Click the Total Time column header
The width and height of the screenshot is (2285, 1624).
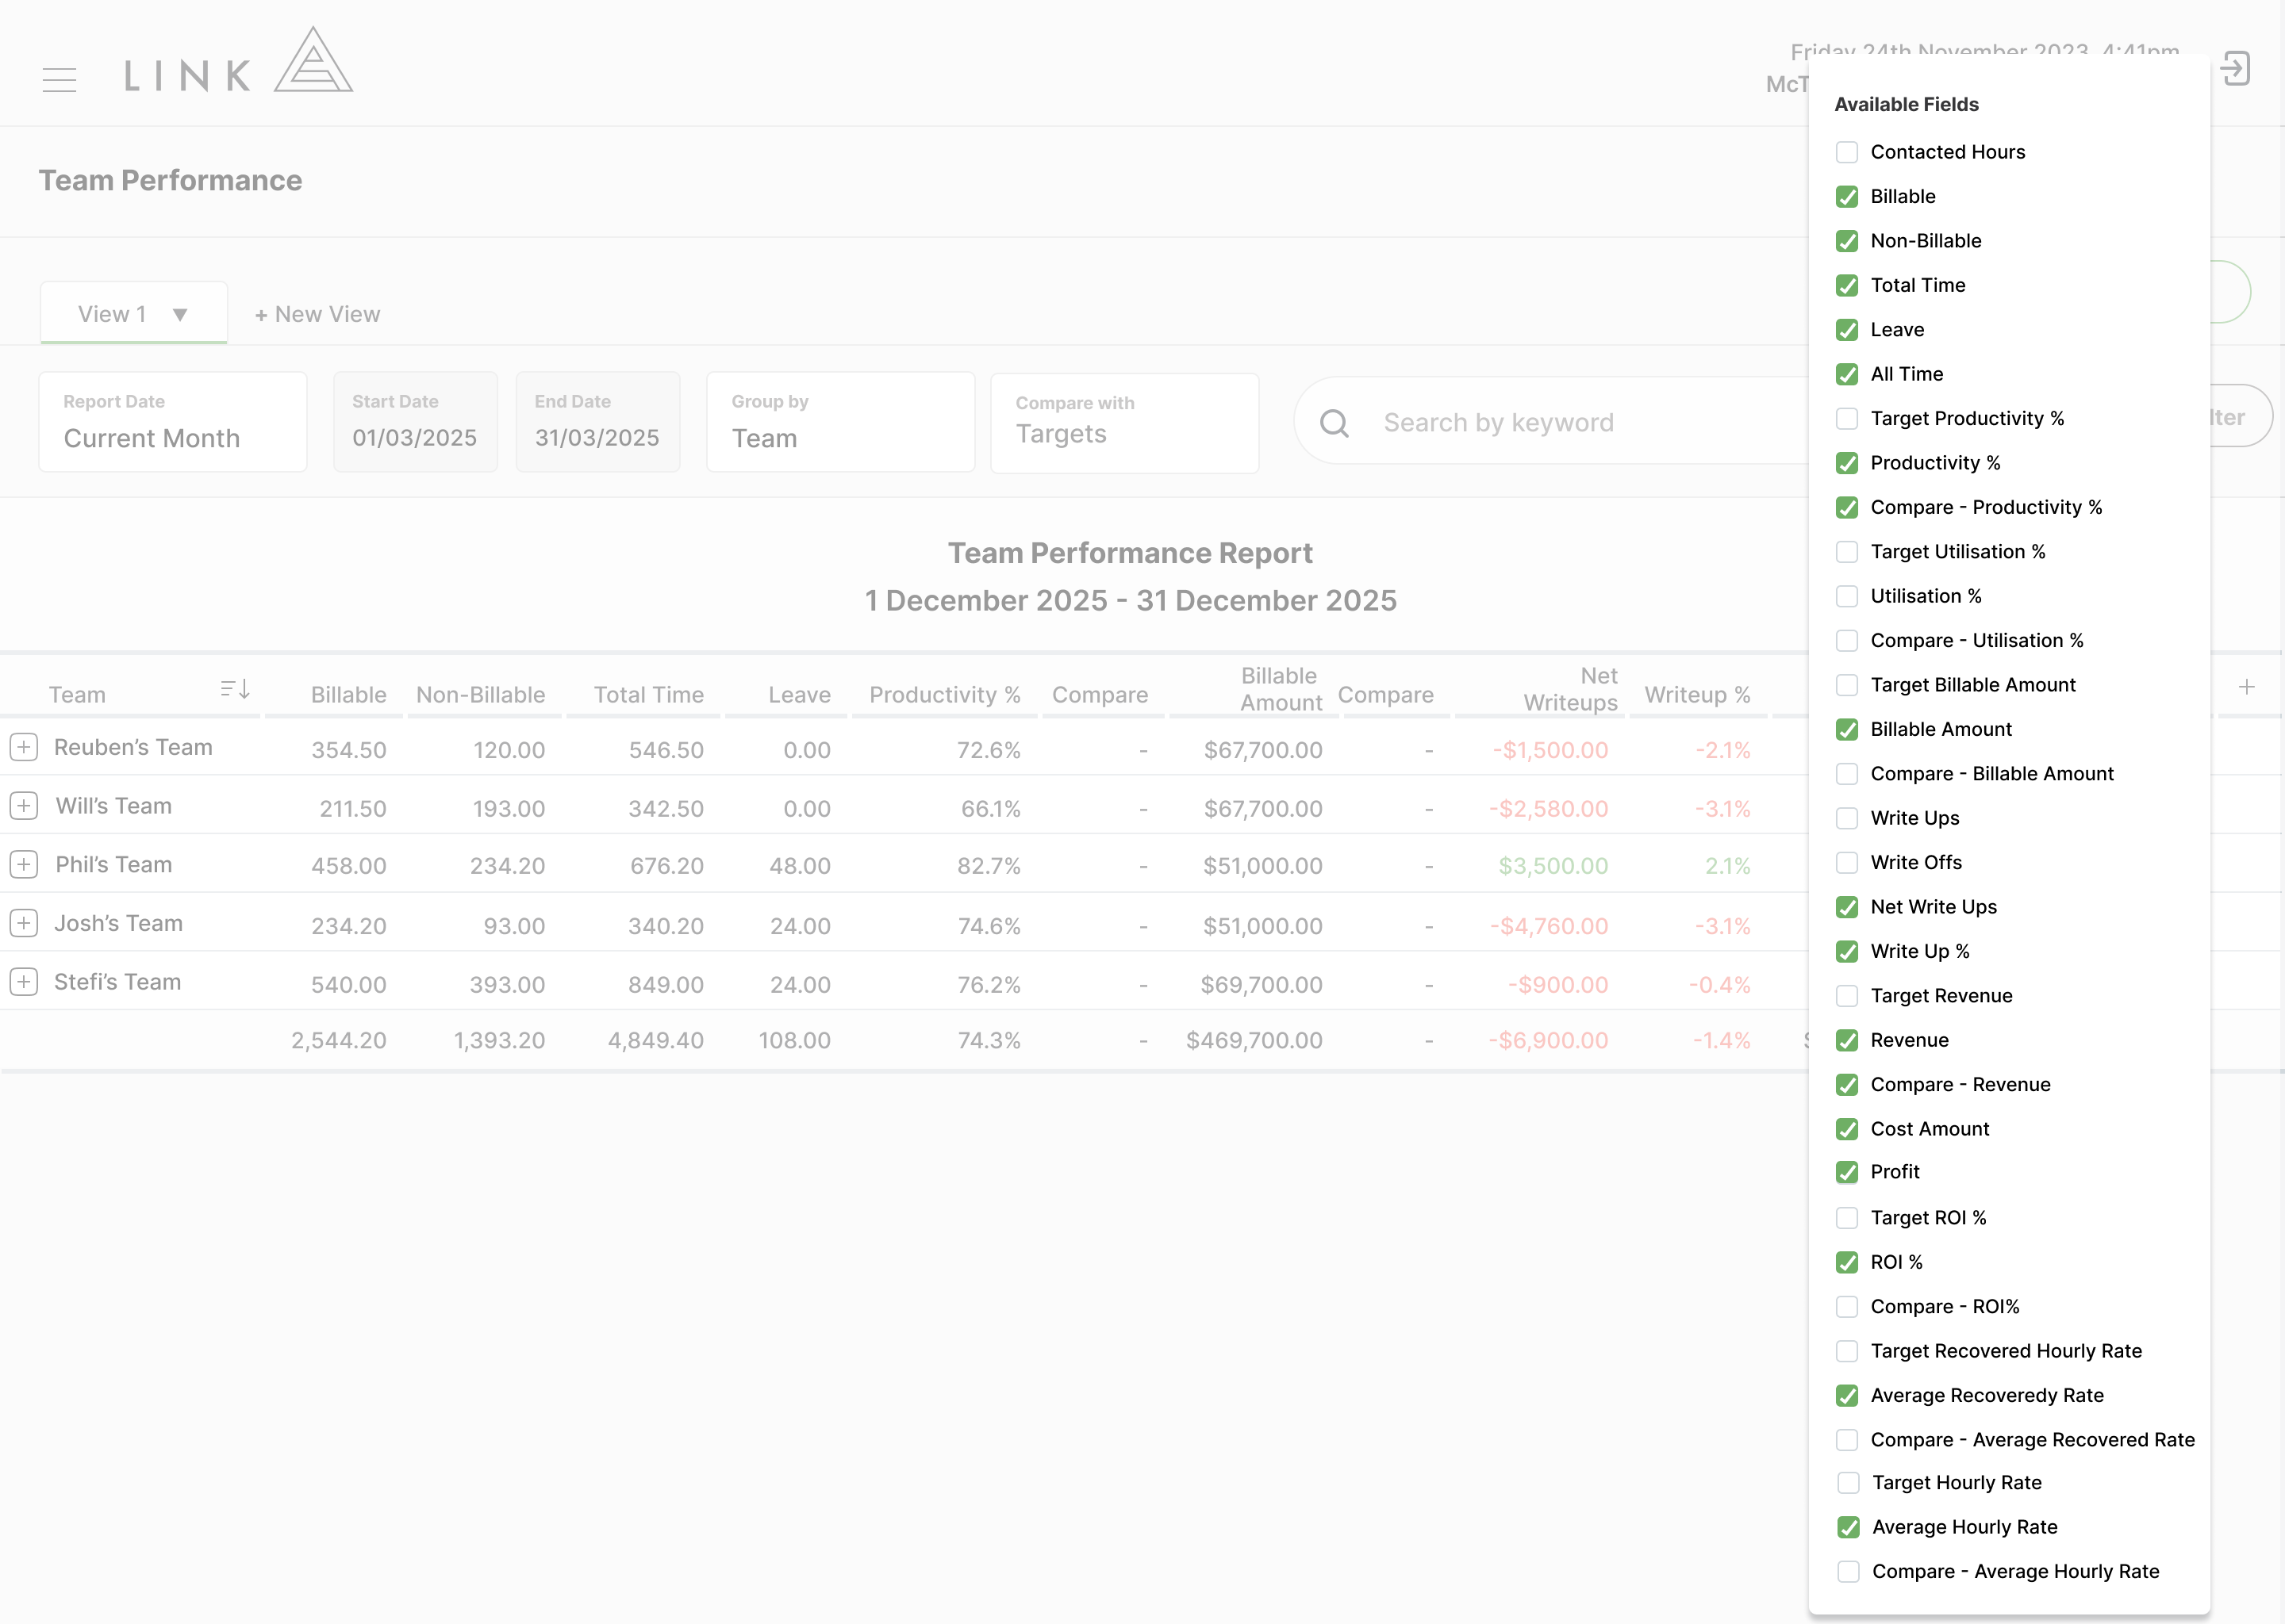[648, 695]
